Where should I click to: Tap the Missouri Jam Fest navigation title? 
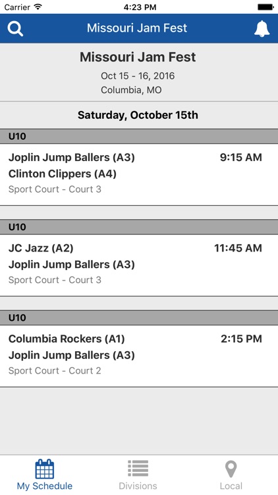[x=137, y=28]
